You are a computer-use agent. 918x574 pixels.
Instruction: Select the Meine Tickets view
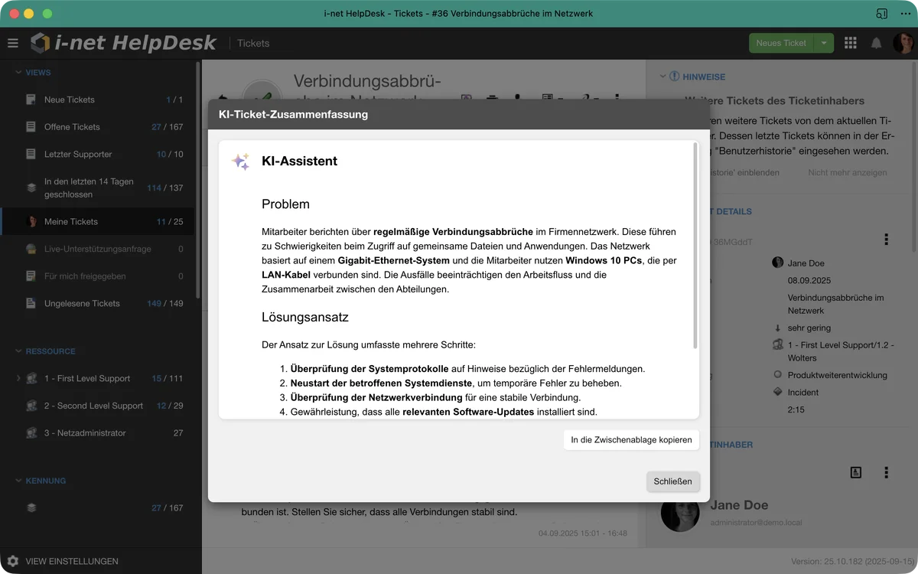tap(71, 221)
